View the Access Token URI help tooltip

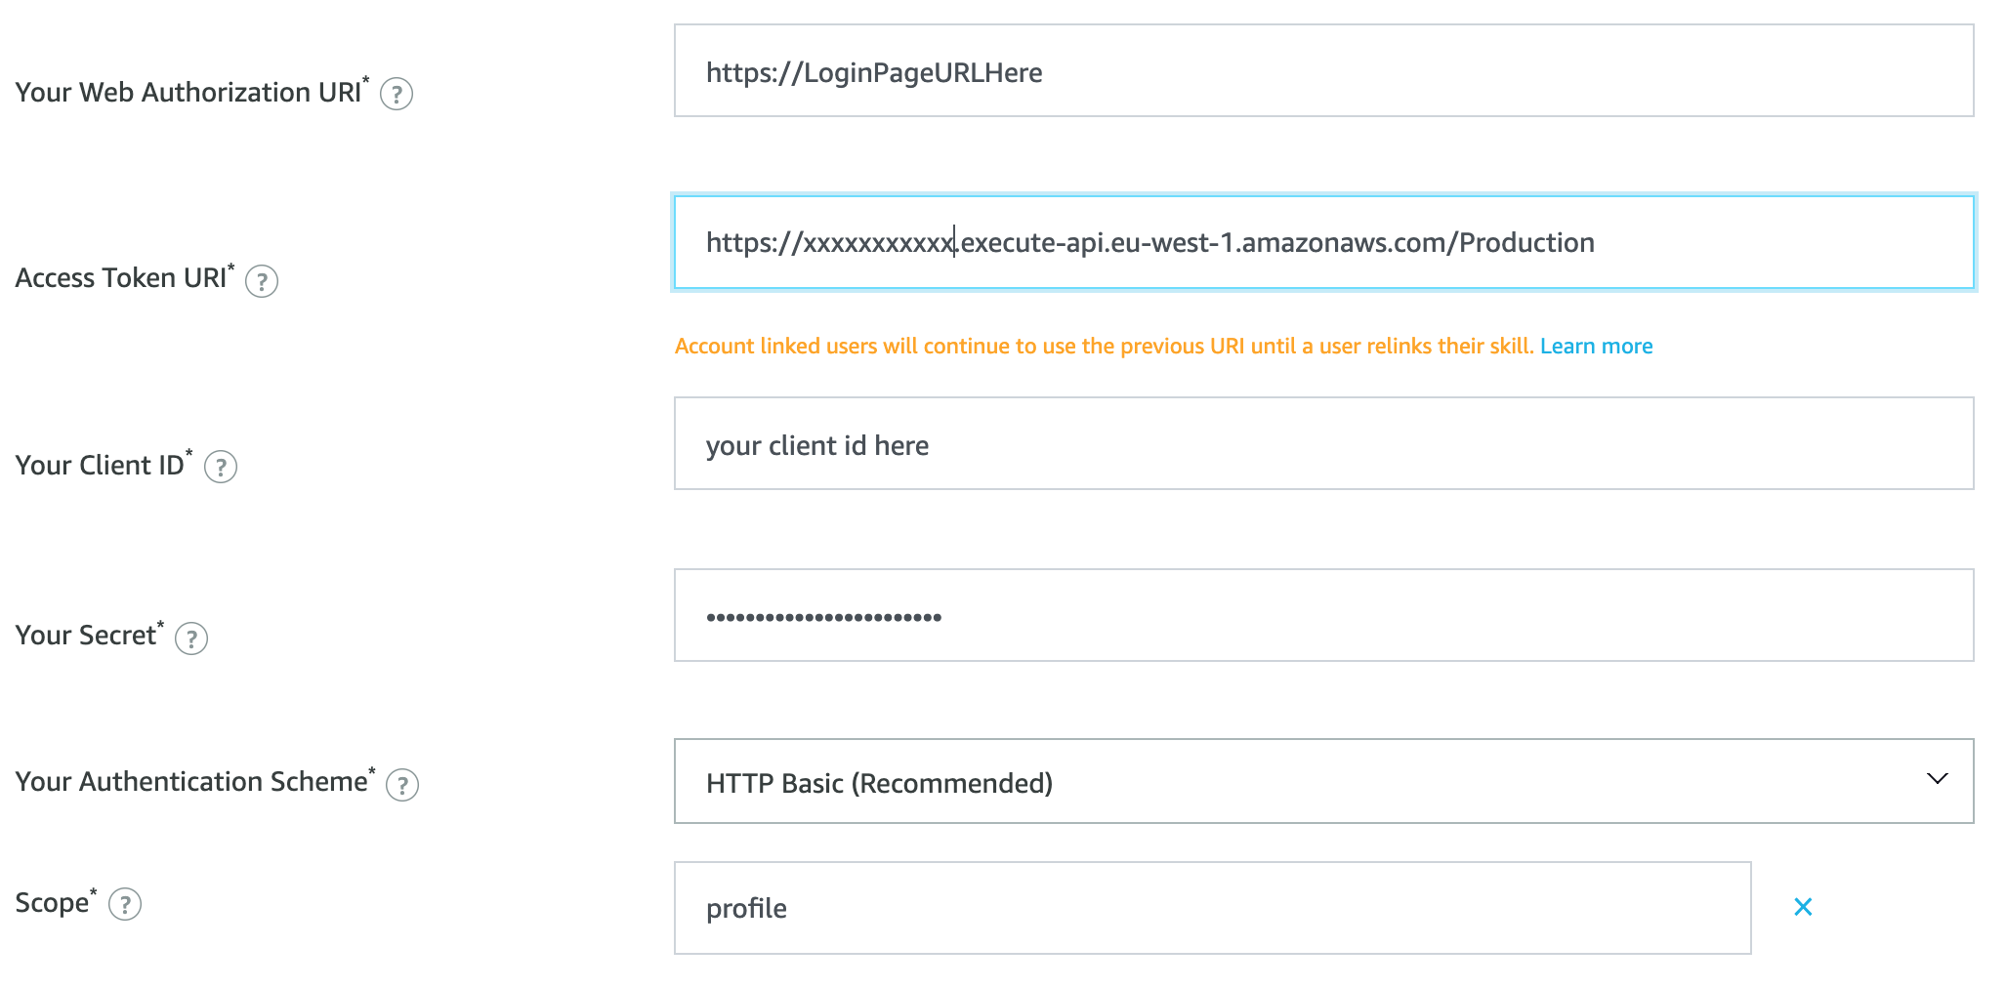[x=260, y=280]
